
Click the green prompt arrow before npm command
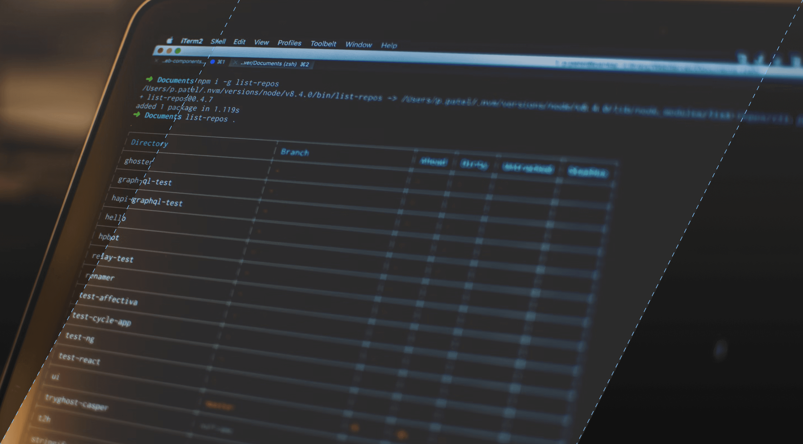pos(149,79)
